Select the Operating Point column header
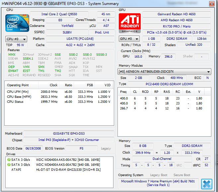The image size is (218, 192). (21, 85)
